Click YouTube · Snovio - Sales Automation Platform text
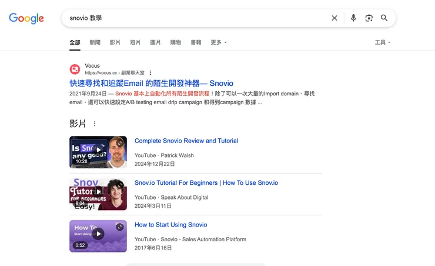This screenshot has height=266, width=435. click(x=190, y=240)
